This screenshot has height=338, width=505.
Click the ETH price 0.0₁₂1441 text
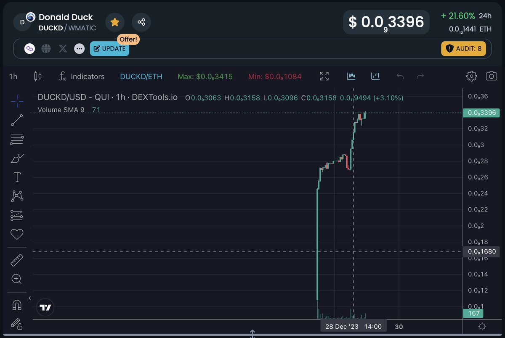pos(470,29)
